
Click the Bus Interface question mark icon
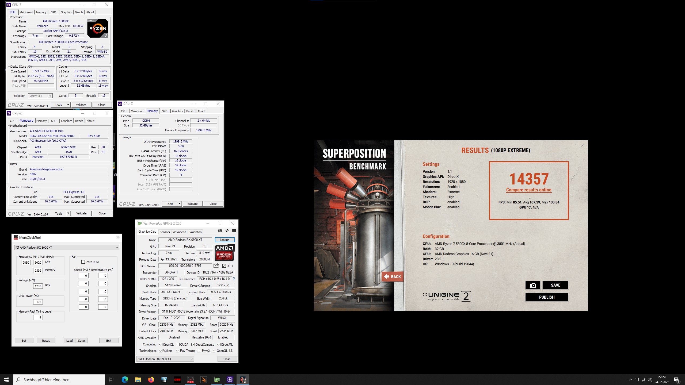point(234,279)
